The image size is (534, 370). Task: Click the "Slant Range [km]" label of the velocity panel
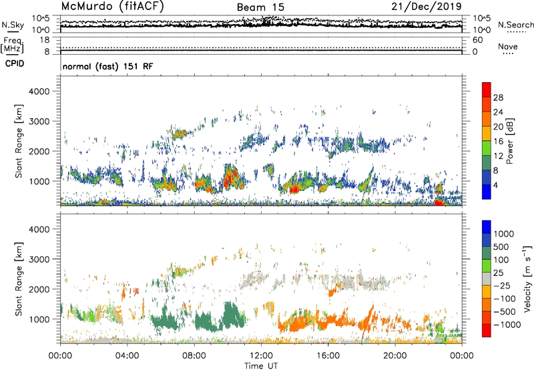[19, 279]
